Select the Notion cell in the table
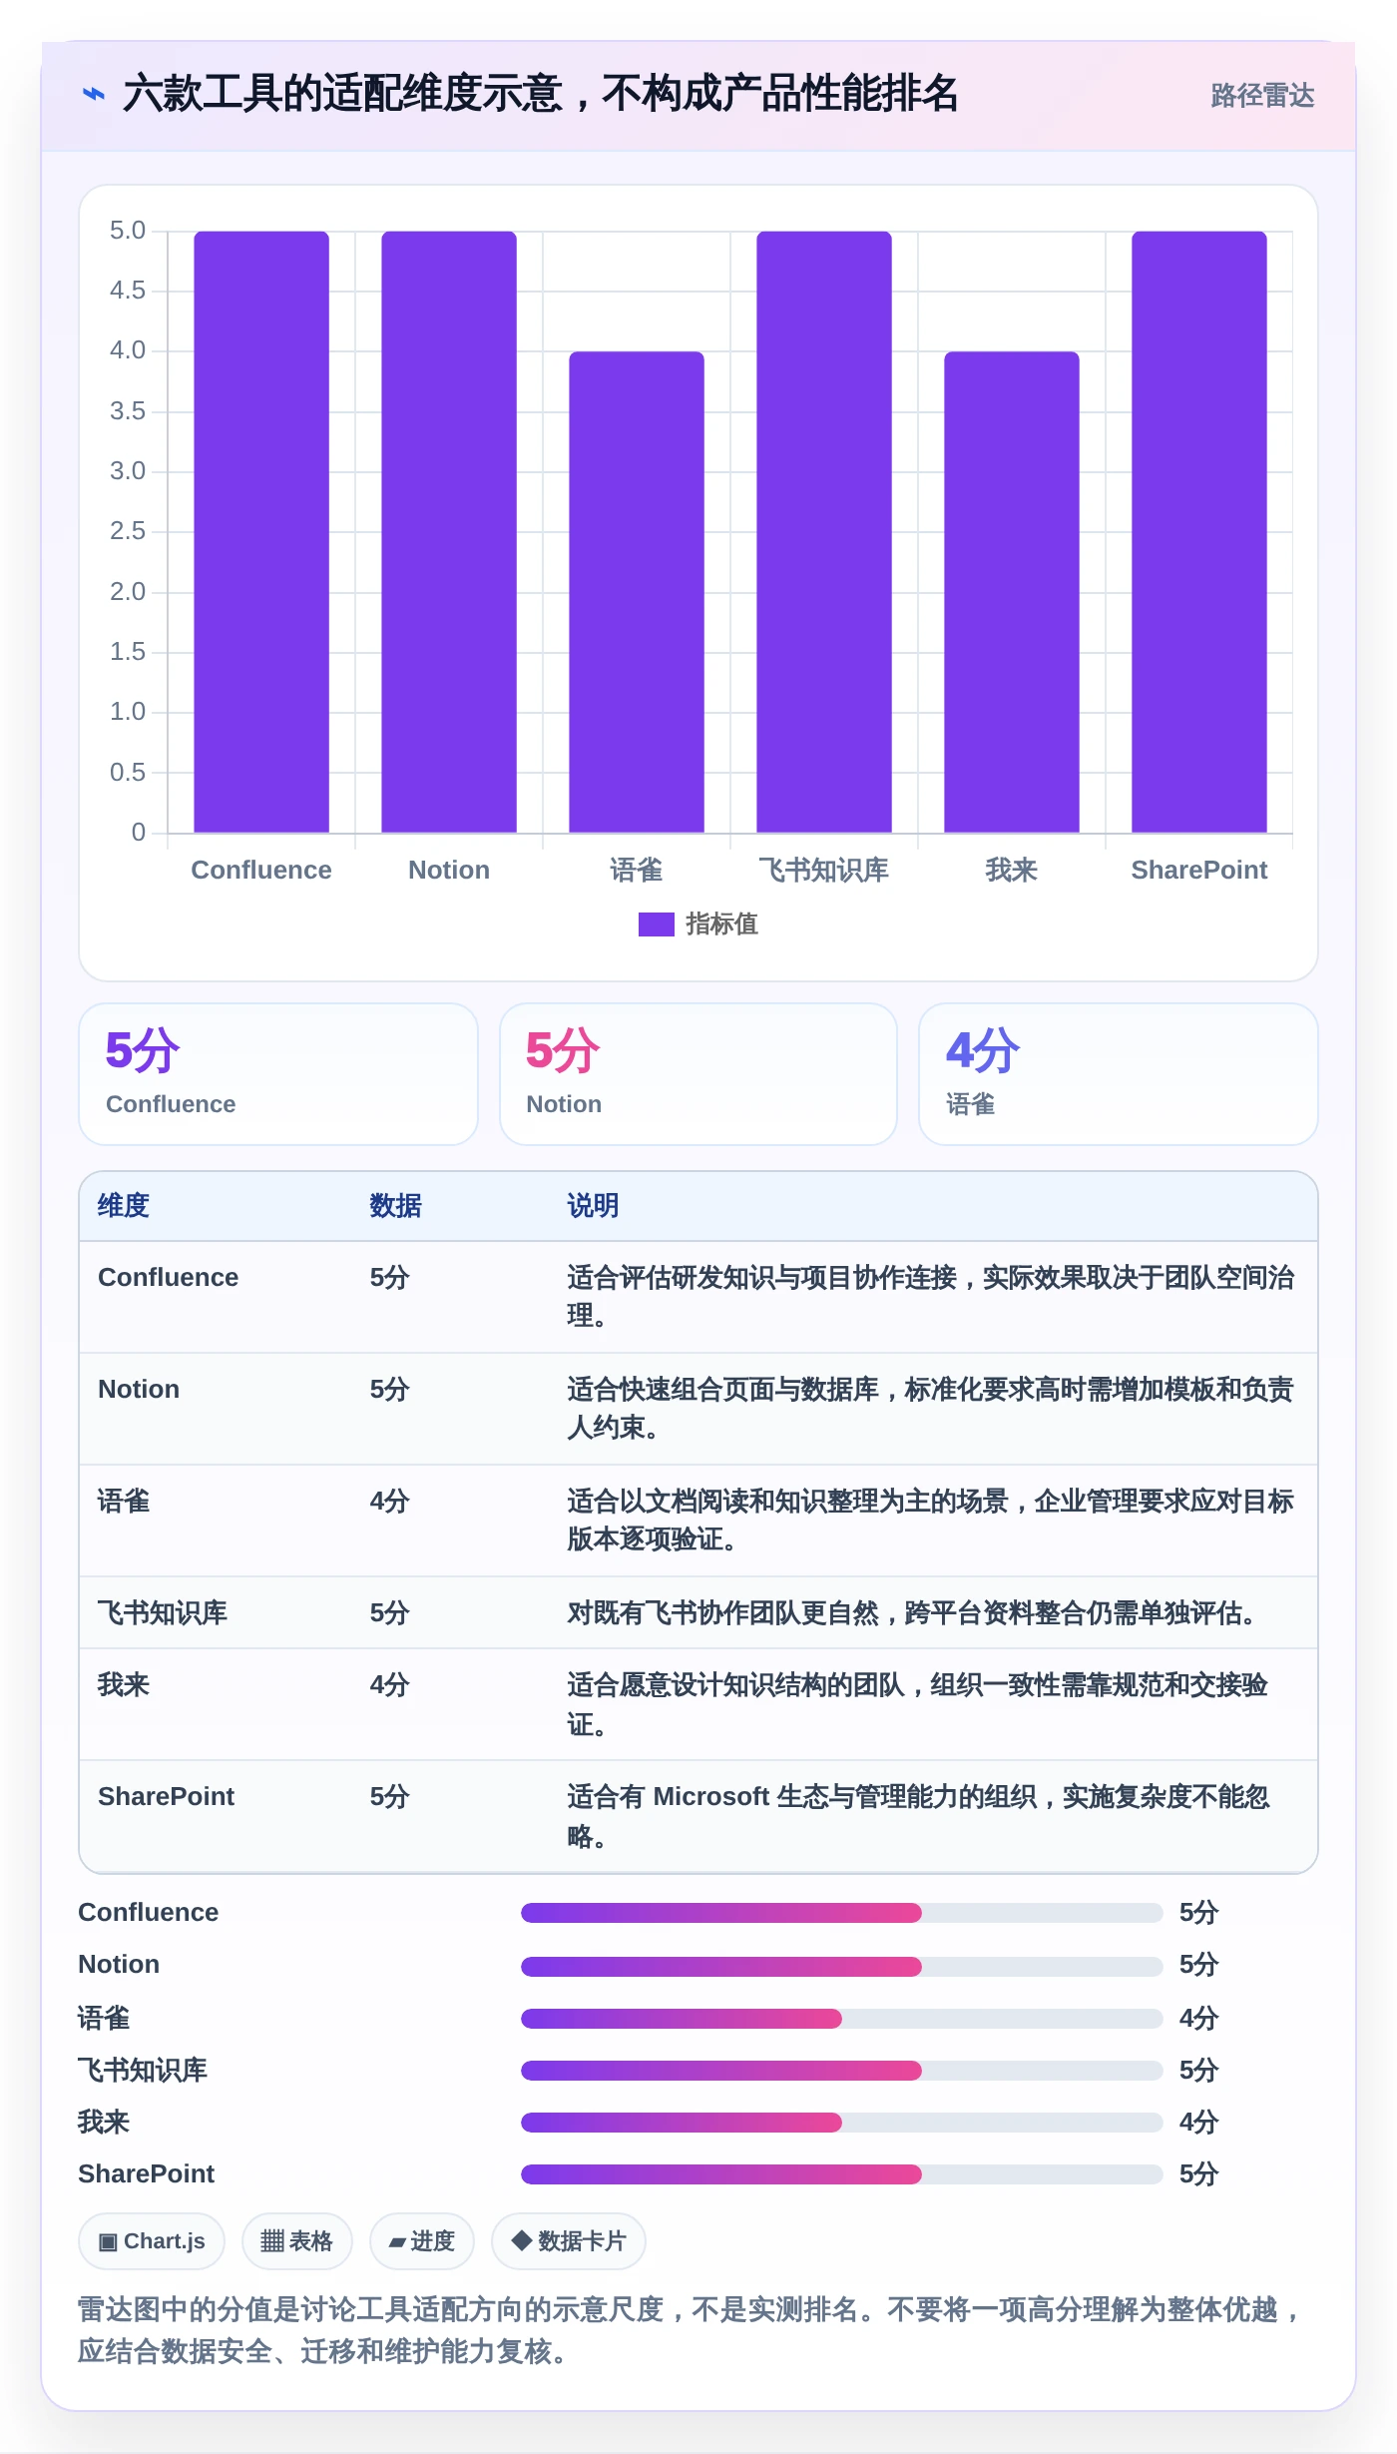Screen dimensions: 1397x2454 click(139, 1390)
